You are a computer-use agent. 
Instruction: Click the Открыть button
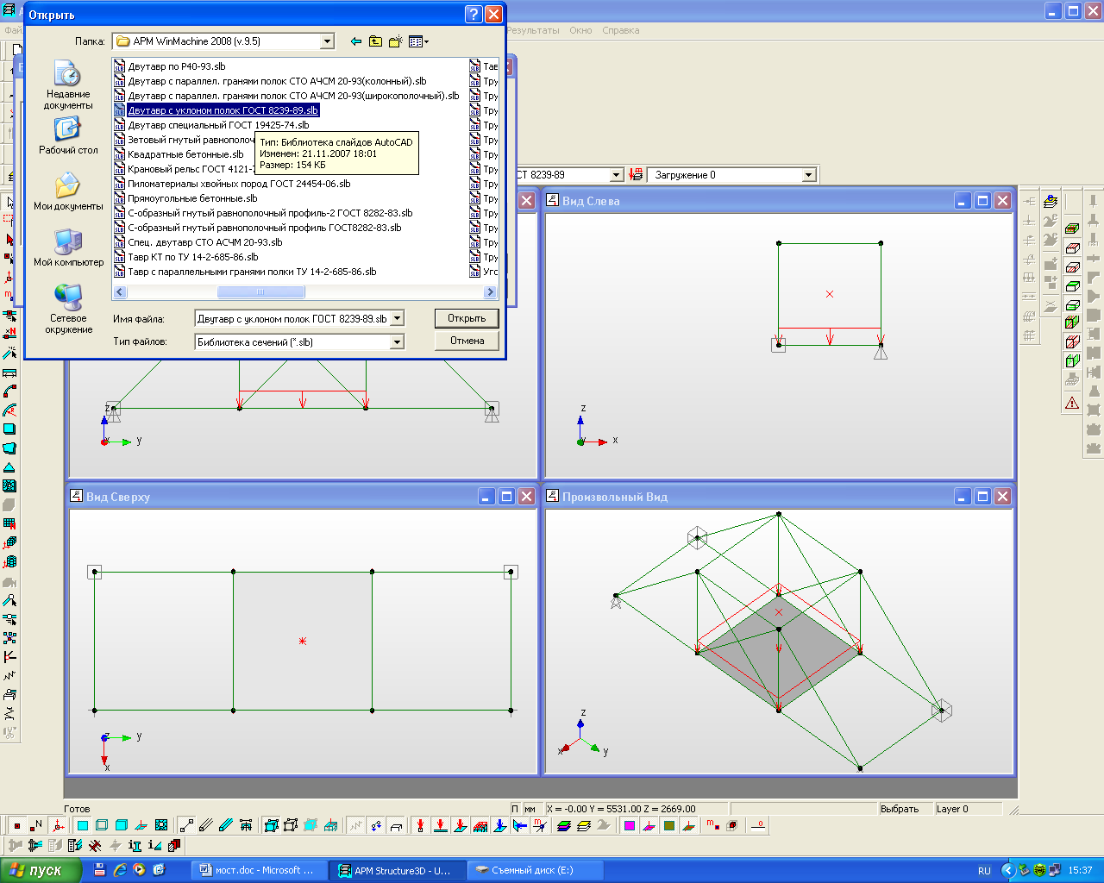[x=467, y=318]
